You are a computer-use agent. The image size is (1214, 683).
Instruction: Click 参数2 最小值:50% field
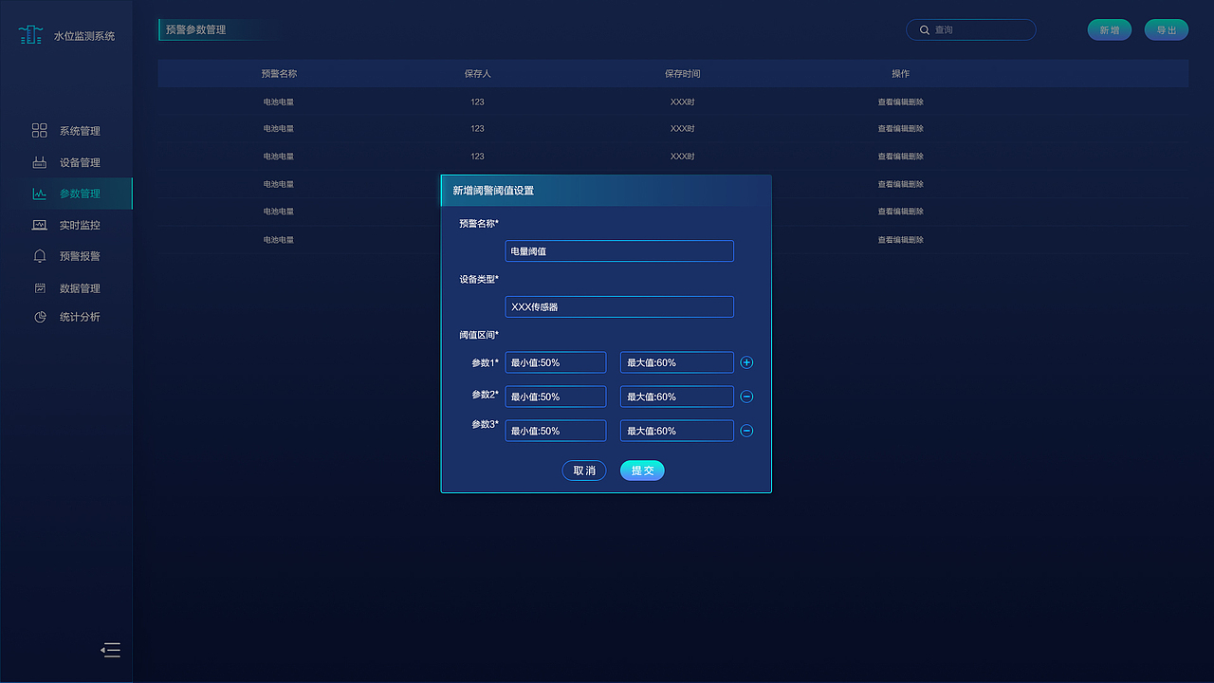coord(556,397)
